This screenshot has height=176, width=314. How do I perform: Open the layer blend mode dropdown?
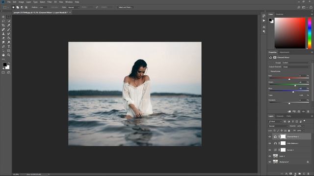pyautogui.click(x=278, y=126)
